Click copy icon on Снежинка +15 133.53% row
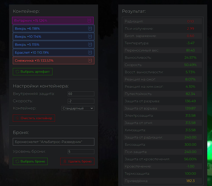 coord(90,60)
